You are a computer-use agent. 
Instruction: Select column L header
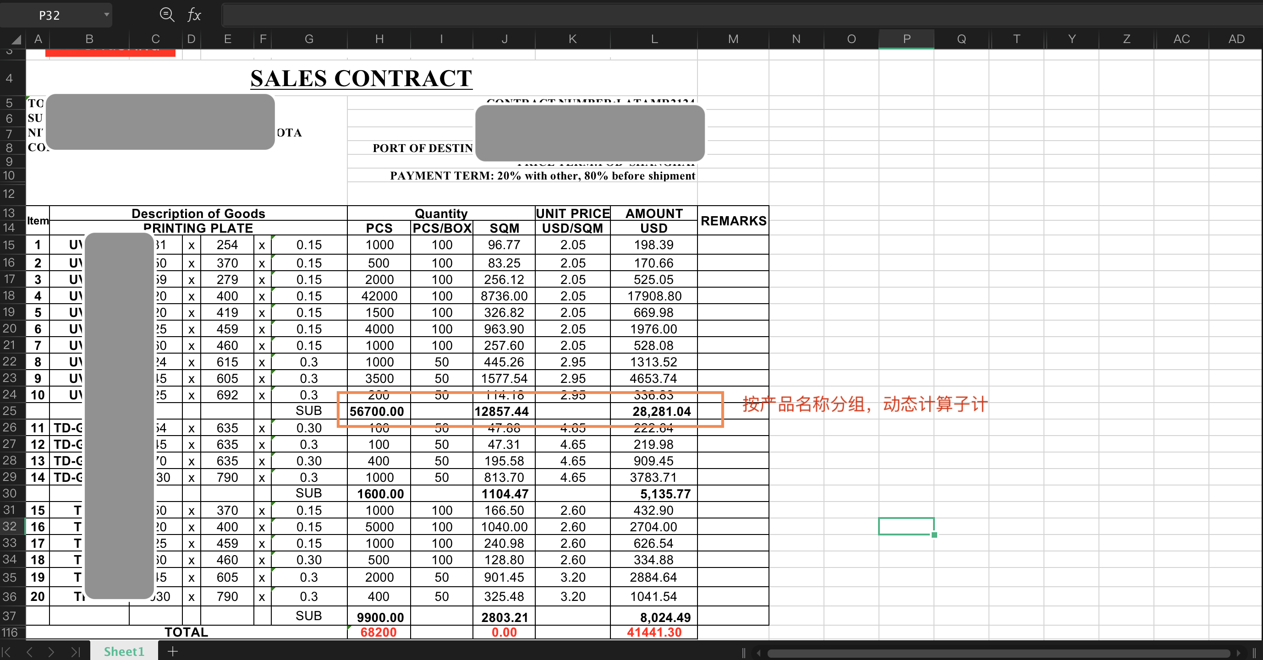point(653,39)
